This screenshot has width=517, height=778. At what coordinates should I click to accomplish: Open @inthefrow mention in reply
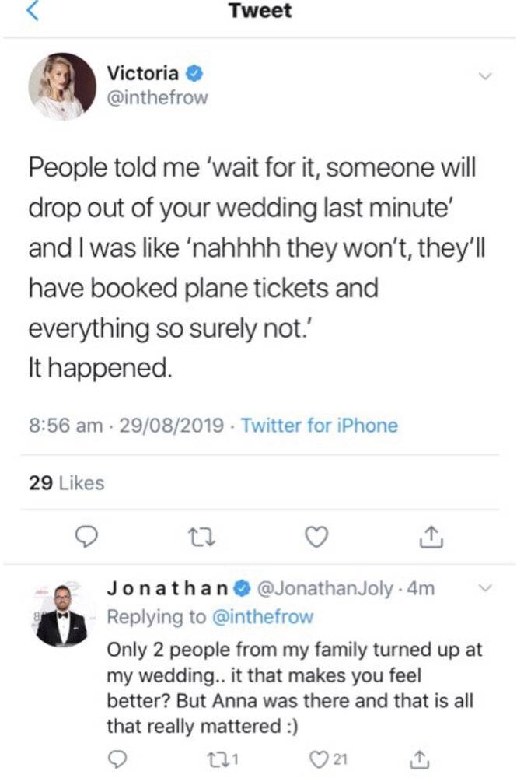click(263, 617)
